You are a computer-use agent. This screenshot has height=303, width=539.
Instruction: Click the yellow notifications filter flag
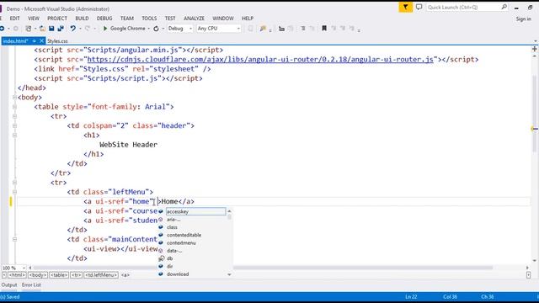(x=406, y=8)
